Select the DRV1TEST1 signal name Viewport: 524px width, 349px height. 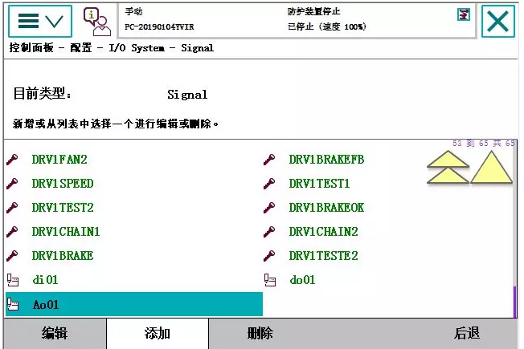319,184
